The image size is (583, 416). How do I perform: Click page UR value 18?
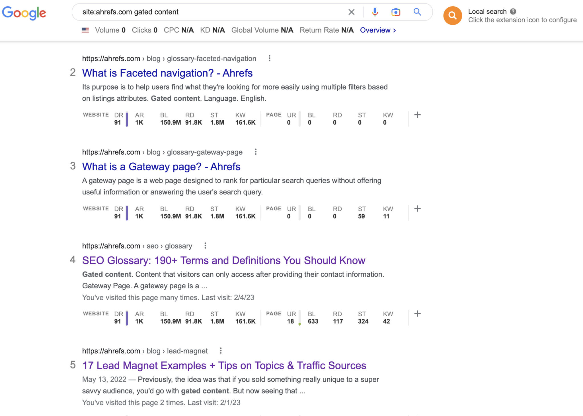tap(290, 321)
